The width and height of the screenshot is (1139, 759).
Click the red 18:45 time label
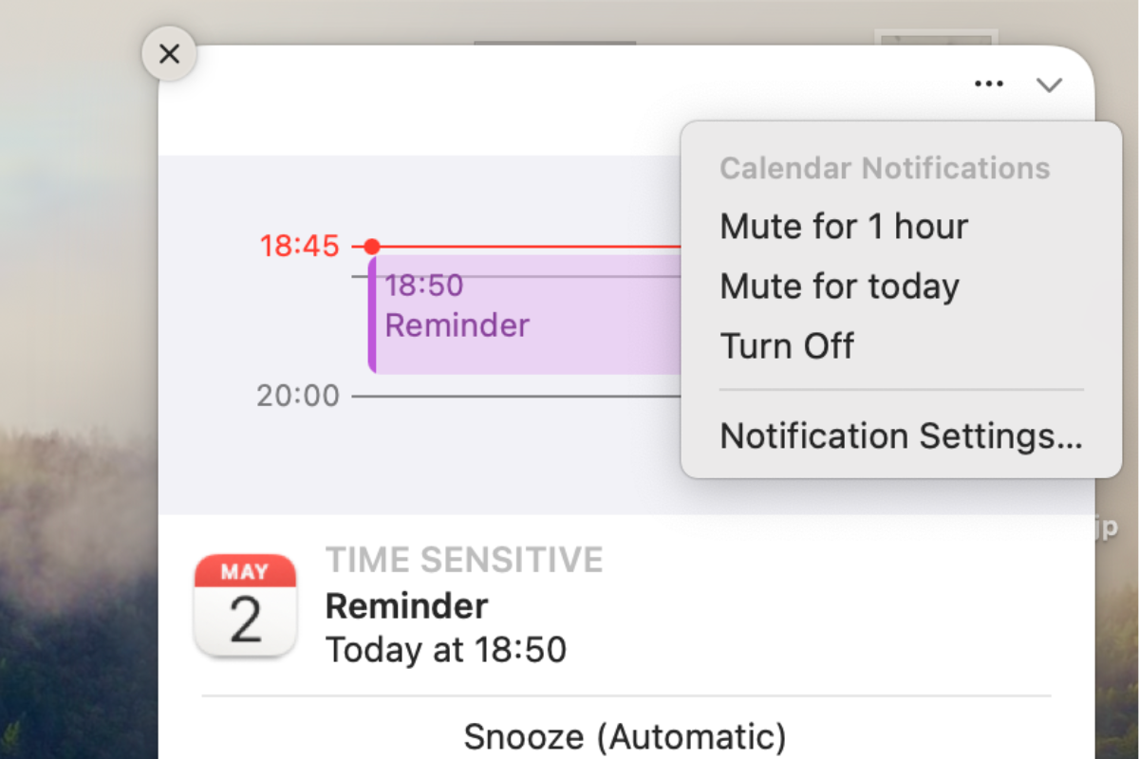[x=299, y=247]
